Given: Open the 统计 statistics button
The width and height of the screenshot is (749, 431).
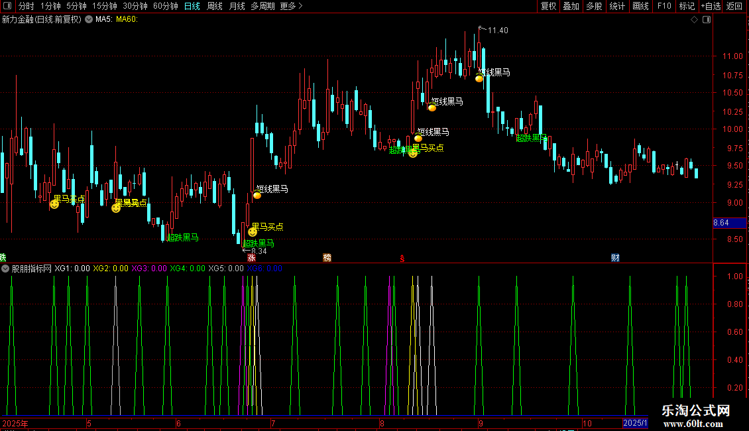Looking at the screenshot, I should pyautogui.click(x=617, y=6).
